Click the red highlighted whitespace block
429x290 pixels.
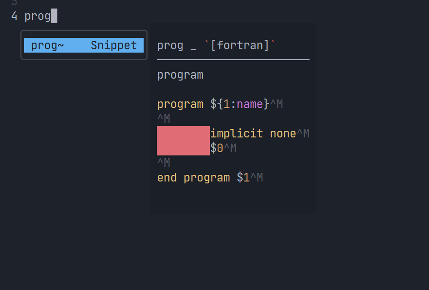coord(183,141)
